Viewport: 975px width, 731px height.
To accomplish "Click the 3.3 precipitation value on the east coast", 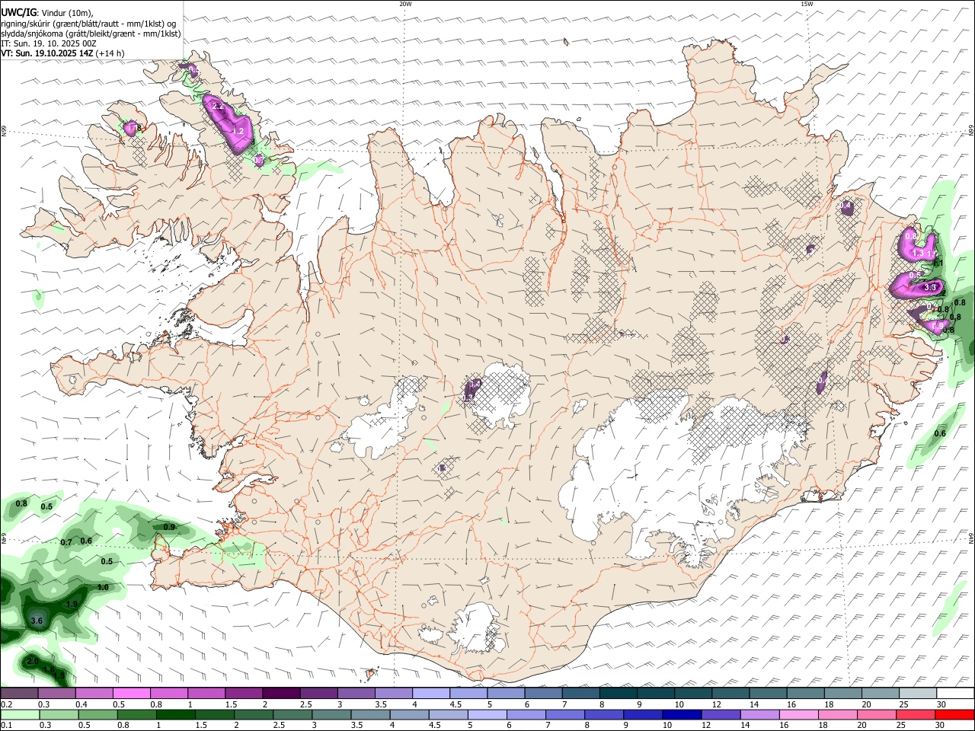I will click(x=930, y=288).
